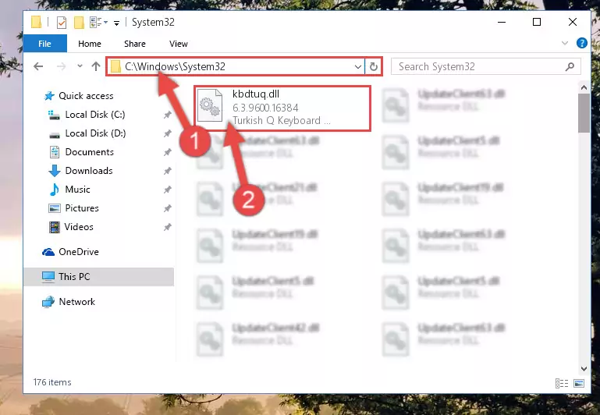600x415 pixels.
Task: Open Music folder in sidebar
Action: coord(77,190)
